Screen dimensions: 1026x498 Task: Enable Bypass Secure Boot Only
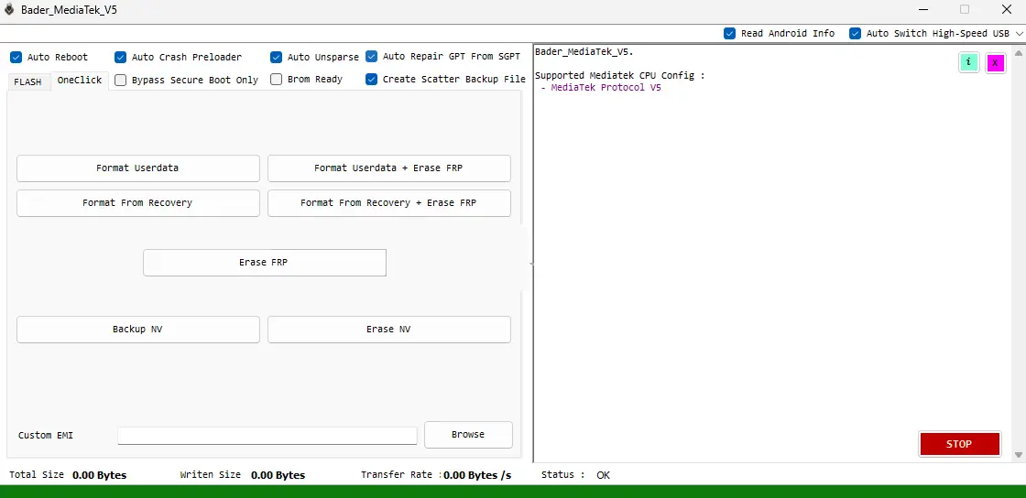point(120,80)
